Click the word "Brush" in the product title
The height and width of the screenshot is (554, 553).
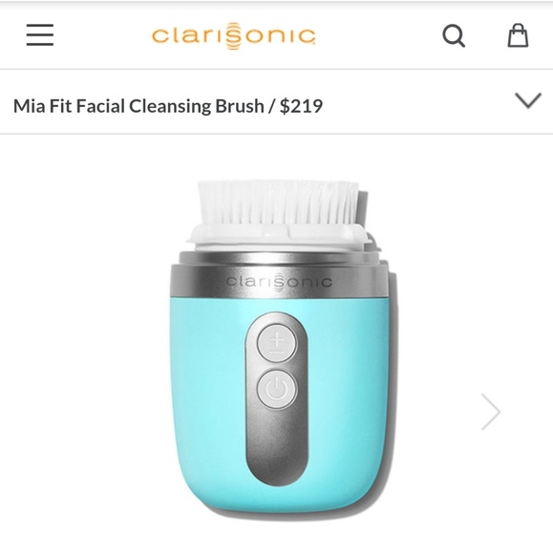coord(240,106)
